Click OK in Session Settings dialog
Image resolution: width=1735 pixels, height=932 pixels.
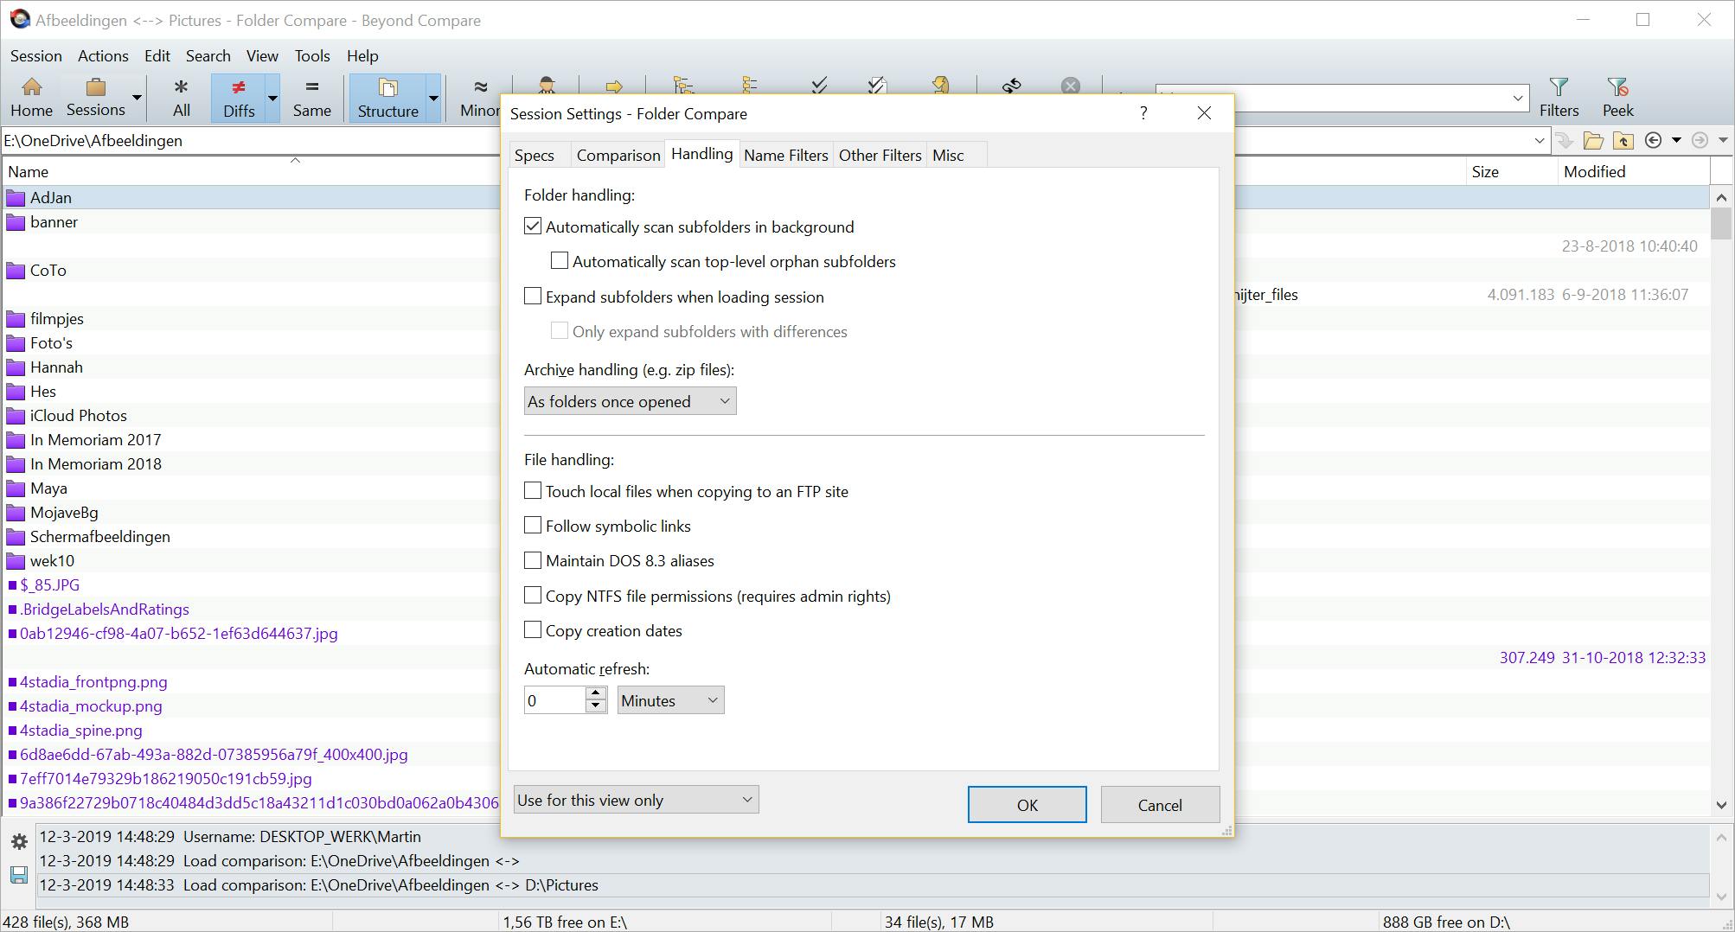[1028, 805]
